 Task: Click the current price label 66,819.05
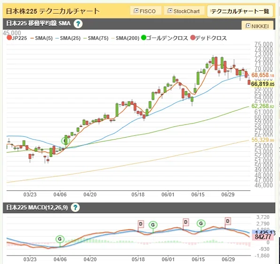[263, 84]
